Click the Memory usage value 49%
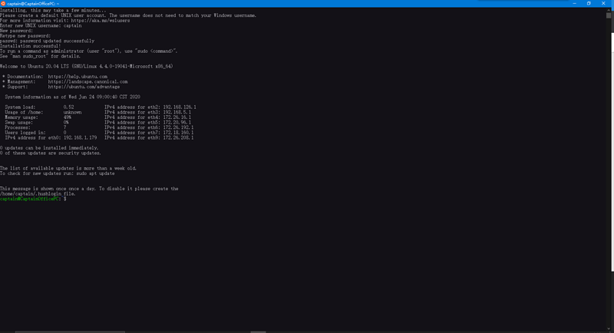The width and height of the screenshot is (614, 333). coord(68,117)
